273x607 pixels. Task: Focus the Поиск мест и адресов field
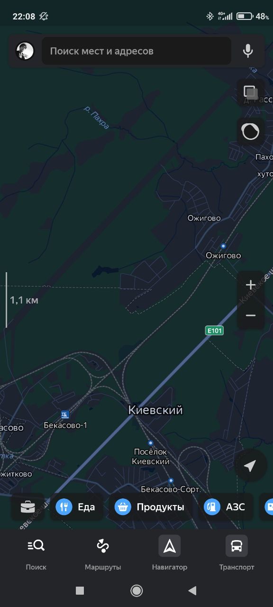click(x=136, y=51)
